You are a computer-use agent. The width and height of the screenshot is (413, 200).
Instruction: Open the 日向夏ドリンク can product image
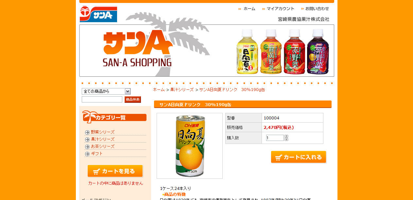[190, 146]
